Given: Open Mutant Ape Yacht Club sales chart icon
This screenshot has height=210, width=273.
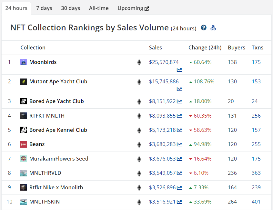Looking at the screenshot, I should (x=179, y=89).
